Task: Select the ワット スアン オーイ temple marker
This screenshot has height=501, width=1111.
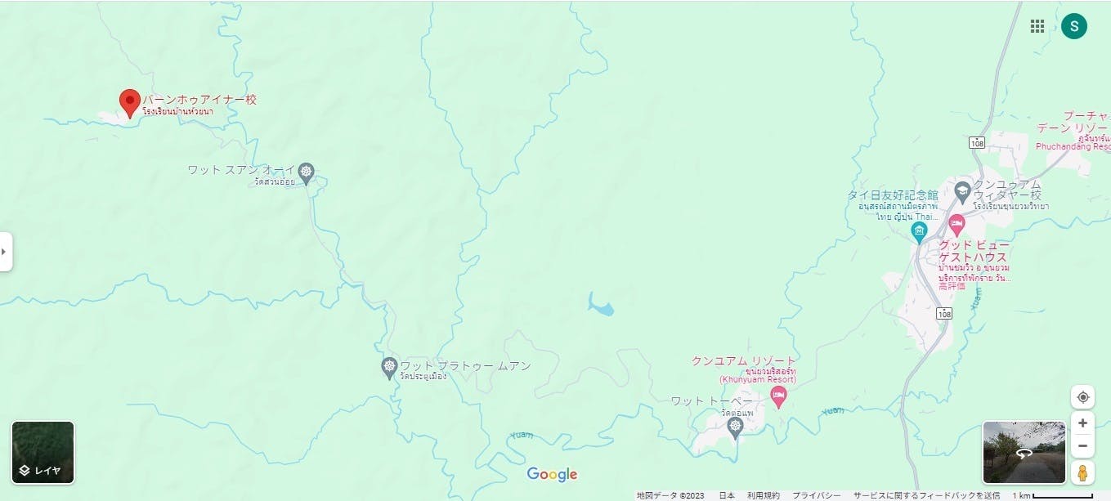Action: (307, 172)
